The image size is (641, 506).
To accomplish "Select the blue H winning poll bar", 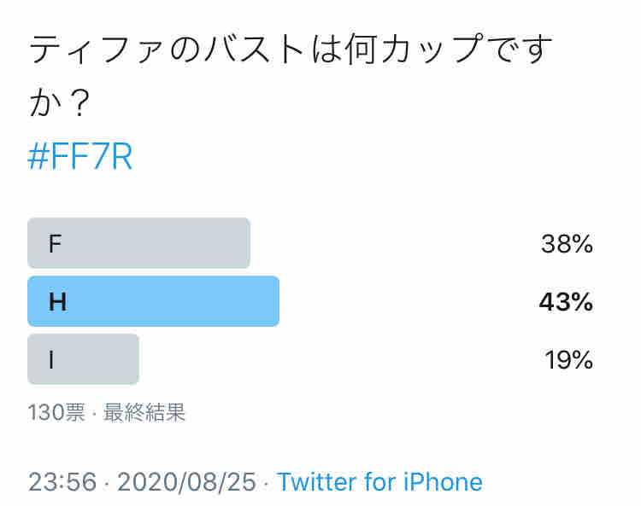I will pyautogui.click(x=153, y=301).
